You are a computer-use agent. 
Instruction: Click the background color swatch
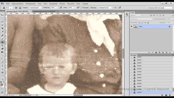point(3,86)
